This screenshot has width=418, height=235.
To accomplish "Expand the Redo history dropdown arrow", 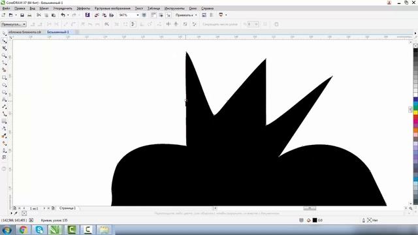I will (x=79, y=15).
